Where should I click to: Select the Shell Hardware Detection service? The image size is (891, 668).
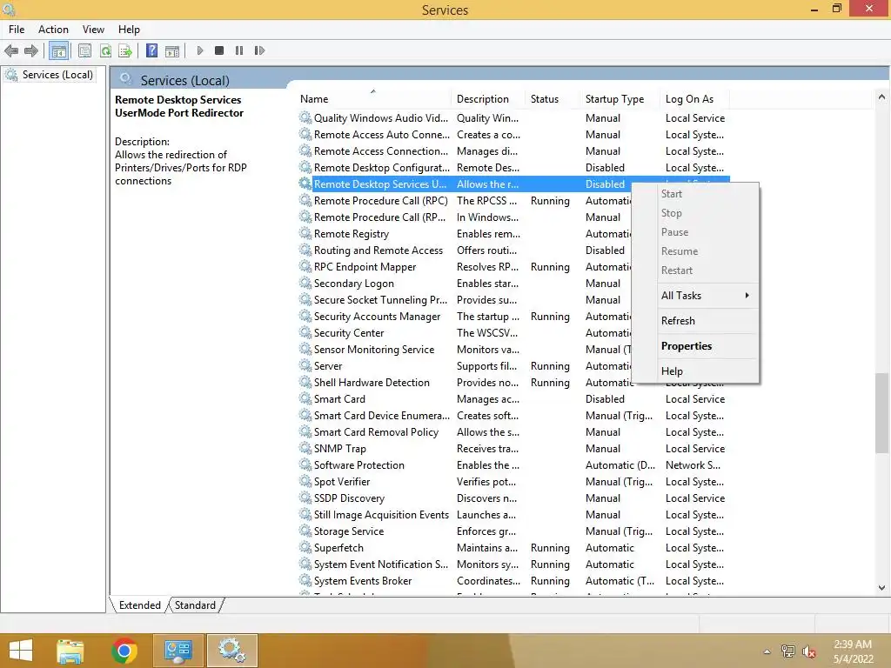pos(372,383)
